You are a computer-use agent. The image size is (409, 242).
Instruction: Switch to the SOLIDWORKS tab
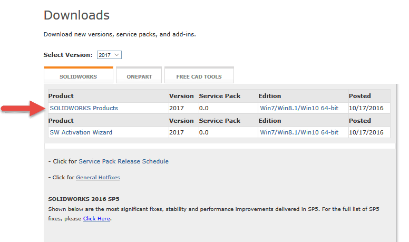(78, 75)
